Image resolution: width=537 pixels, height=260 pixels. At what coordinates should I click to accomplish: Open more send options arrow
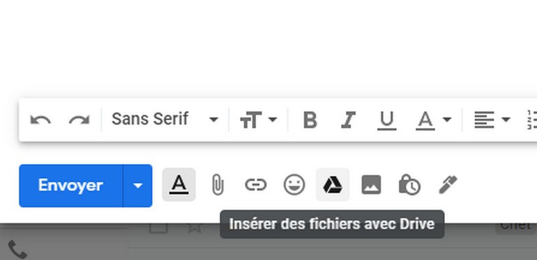click(137, 186)
